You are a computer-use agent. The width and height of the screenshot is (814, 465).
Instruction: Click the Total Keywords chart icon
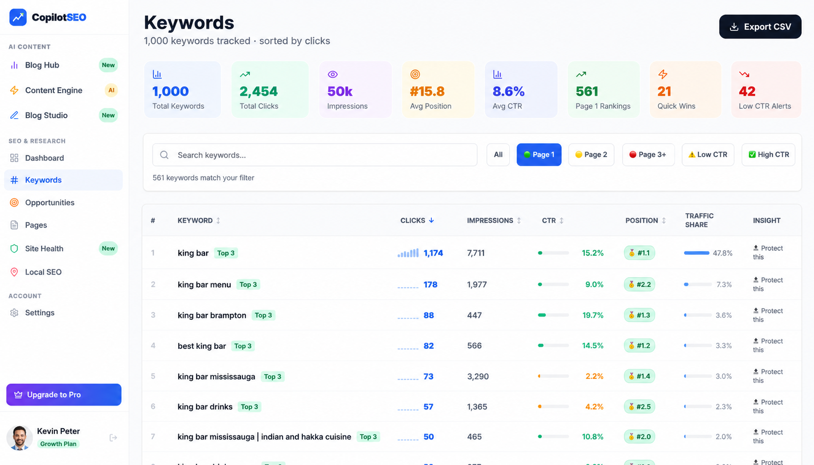coord(157,75)
